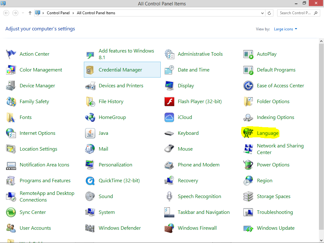Open the Administrative Tools gear icon
The width and height of the screenshot is (324, 243).
[x=169, y=54]
